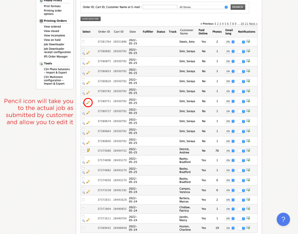The height and width of the screenshot is (234, 298).
Task: Open View on hold in sidebar
Action: 52,40
